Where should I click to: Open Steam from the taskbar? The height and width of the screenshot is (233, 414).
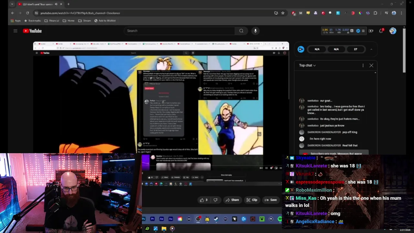216,219
